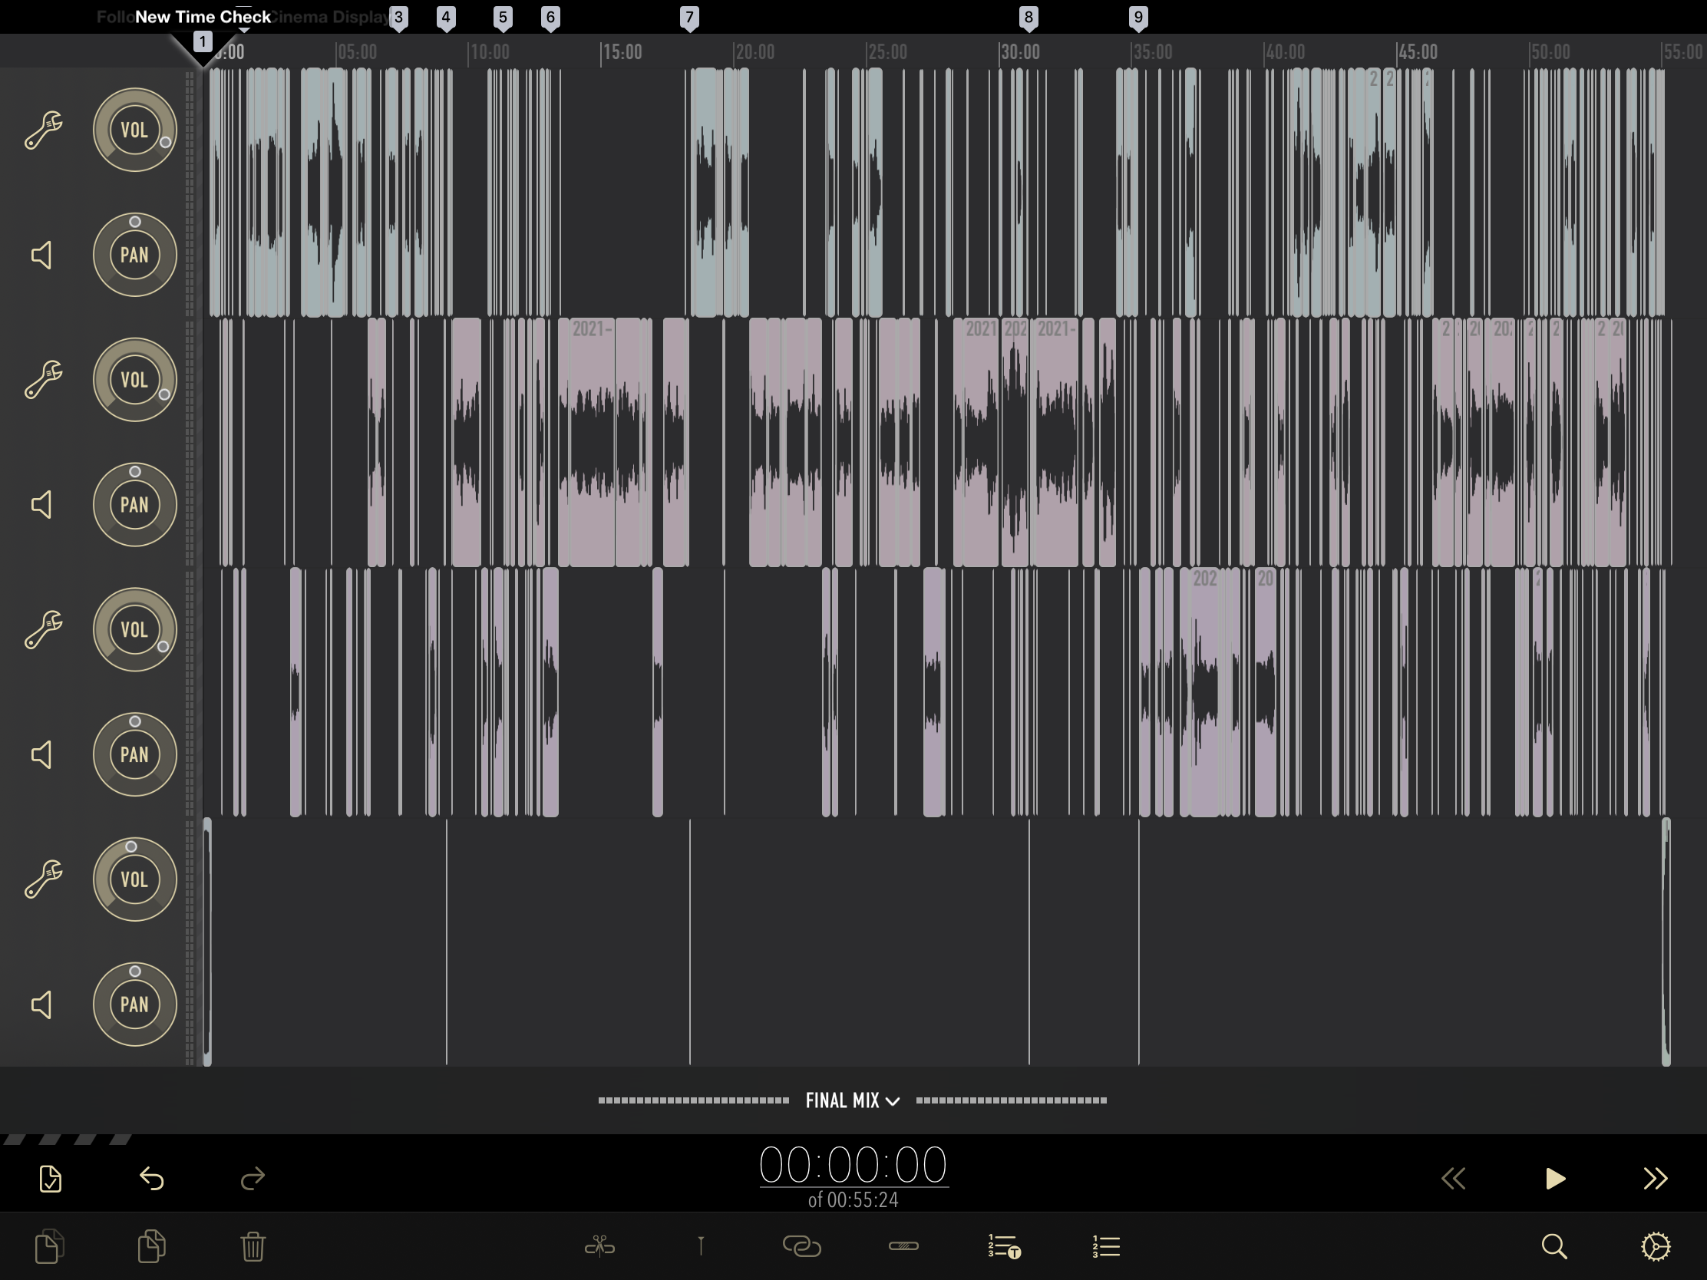Select the 202 clip in third track
This screenshot has height=1280, width=1707.
click(x=1204, y=692)
